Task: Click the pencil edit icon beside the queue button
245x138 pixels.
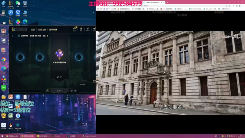Action: (72, 91)
